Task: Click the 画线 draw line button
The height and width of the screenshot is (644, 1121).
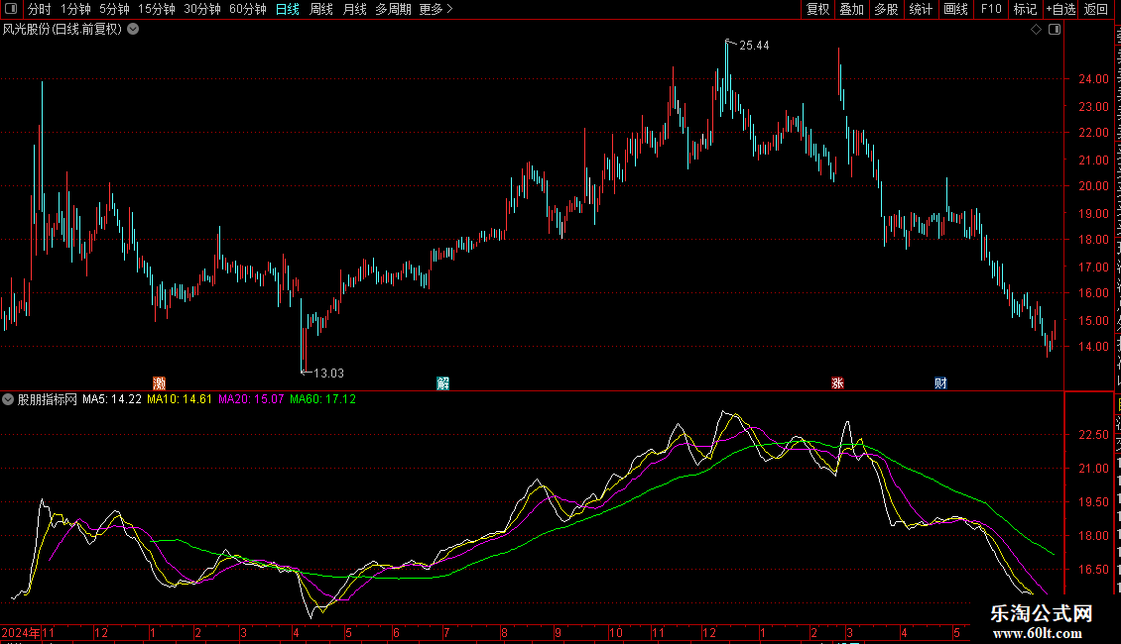Action: 956,9
